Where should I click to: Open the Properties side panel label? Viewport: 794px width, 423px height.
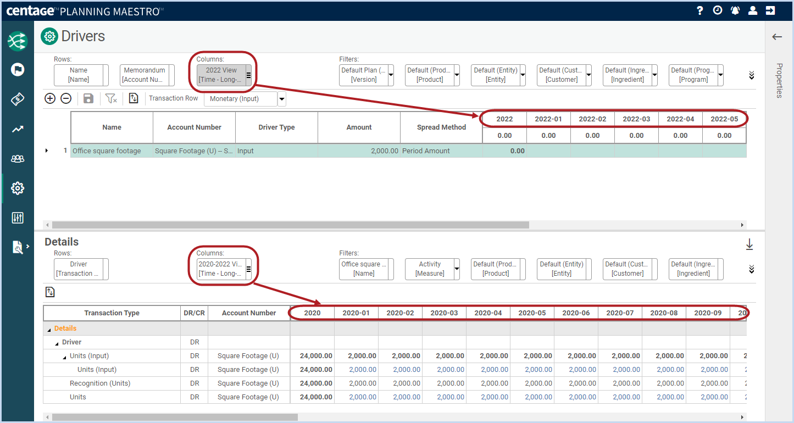[x=779, y=80]
